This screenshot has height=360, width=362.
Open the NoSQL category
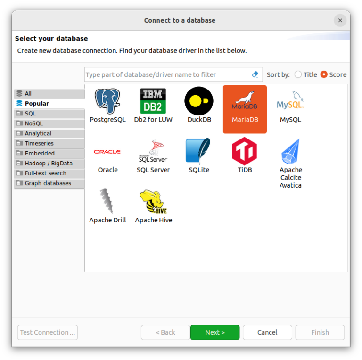(x=33, y=123)
